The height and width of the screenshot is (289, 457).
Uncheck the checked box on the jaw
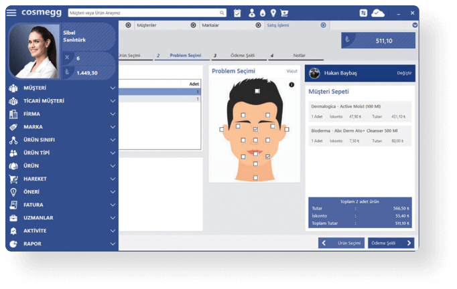[268, 157]
